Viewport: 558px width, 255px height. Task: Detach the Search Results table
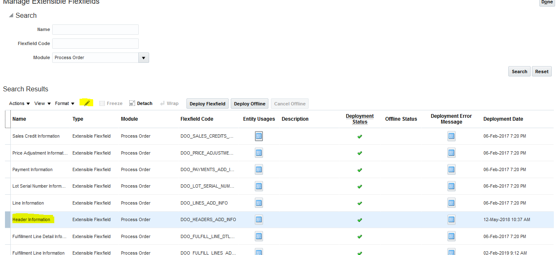(140, 103)
